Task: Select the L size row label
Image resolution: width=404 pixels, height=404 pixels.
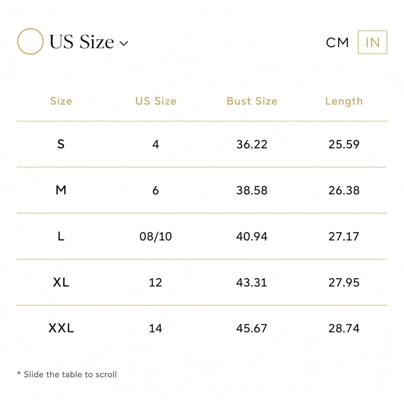Action: pos(61,236)
